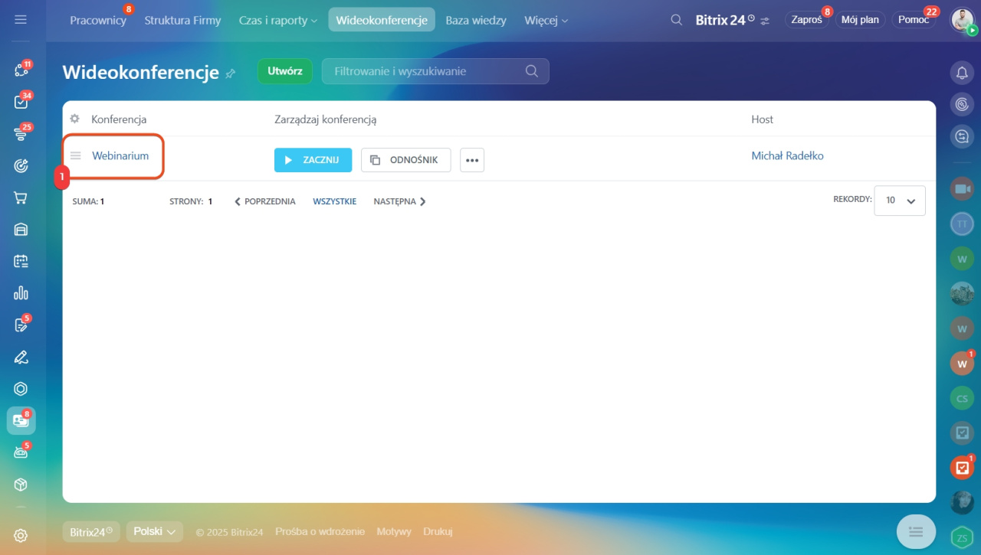Click the Poprzednia pagination link
This screenshot has height=555, width=981.
(x=264, y=201)
